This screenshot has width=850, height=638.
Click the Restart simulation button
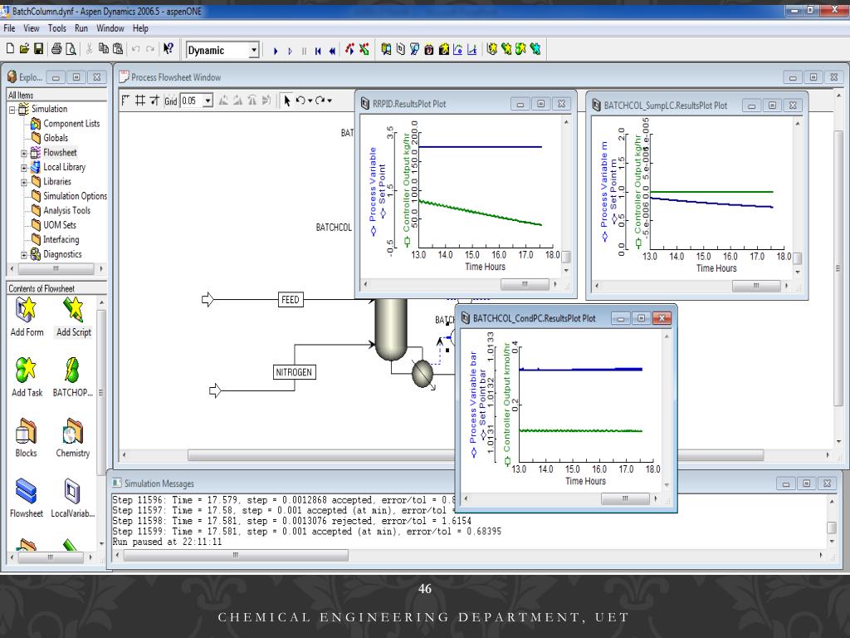[318, 51]
